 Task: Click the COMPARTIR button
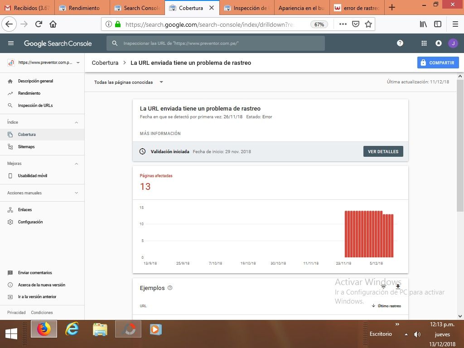pos(438,63)
